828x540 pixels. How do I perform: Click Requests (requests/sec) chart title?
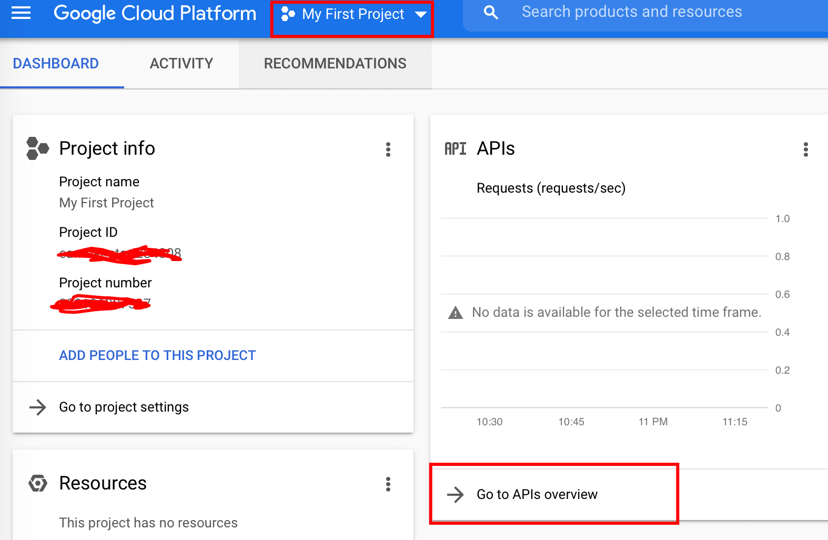point(551,188)
